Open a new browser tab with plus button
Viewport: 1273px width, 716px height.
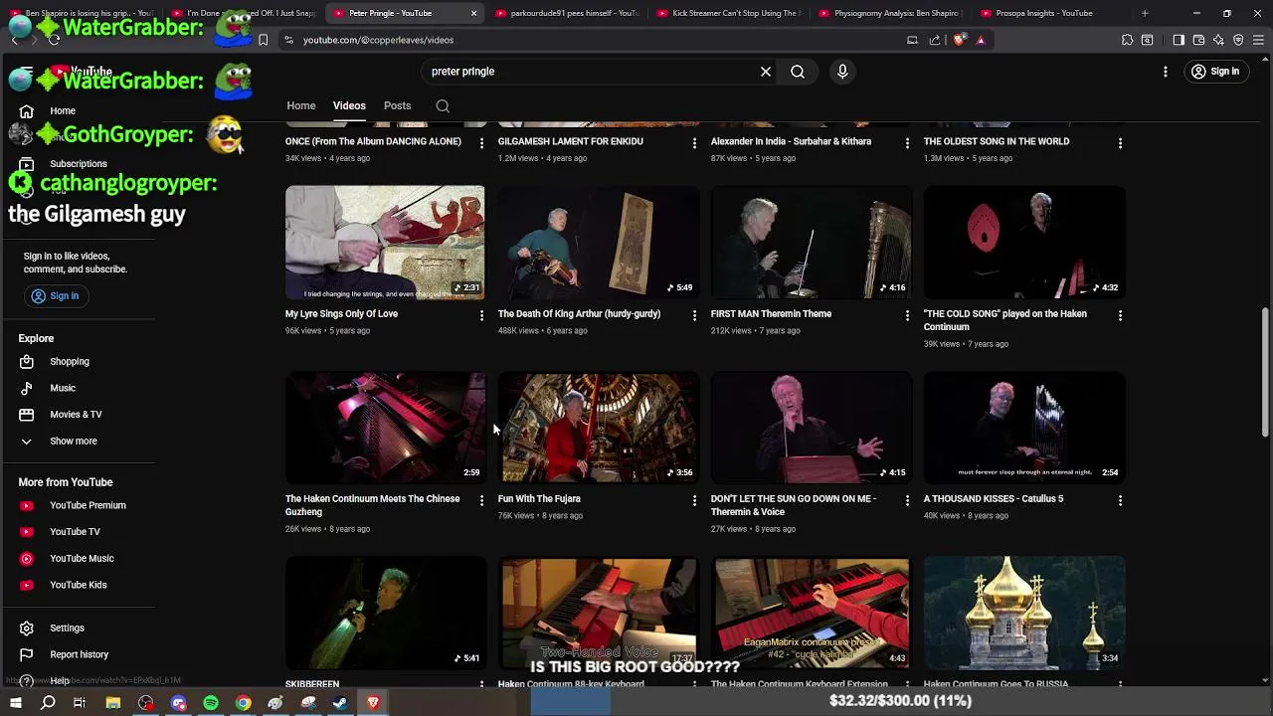[1145, 13]
